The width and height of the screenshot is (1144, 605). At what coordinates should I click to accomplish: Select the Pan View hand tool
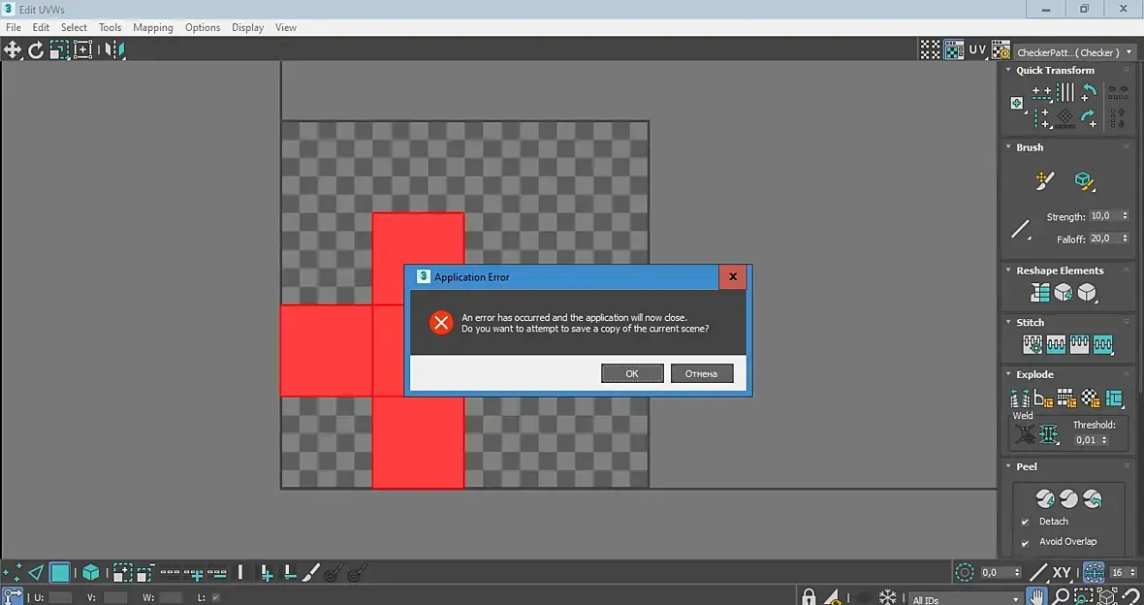click(1036, 596)
